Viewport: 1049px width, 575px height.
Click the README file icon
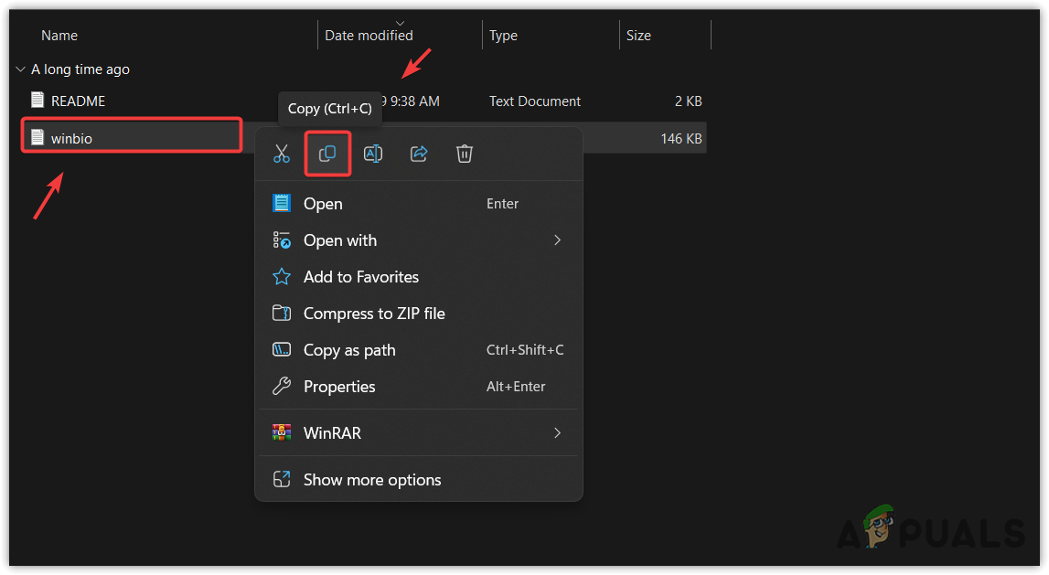(37, 101)
